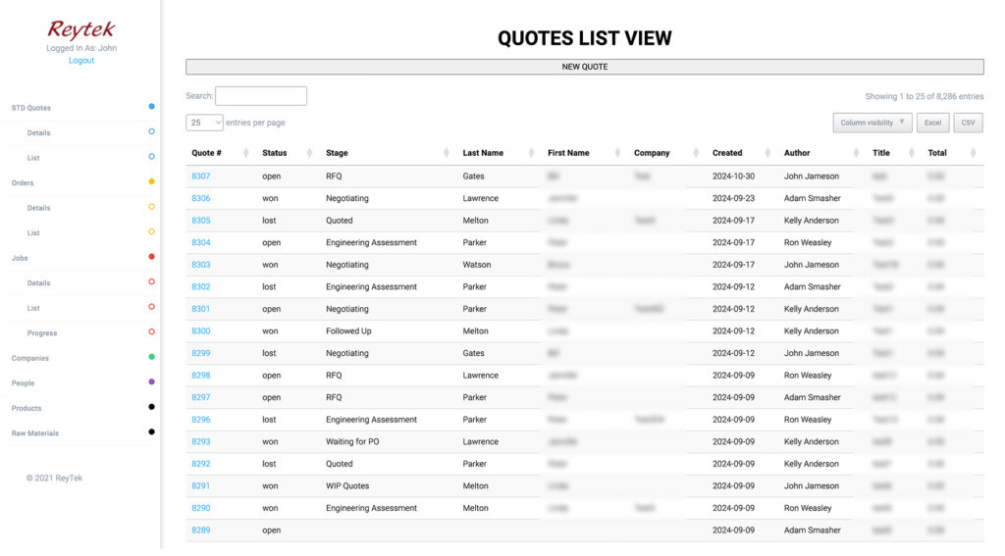
Task: Go to Products in the sidebar
Action: tap(26, 408)
